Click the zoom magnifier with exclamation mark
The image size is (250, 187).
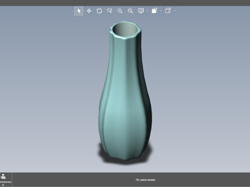pos(110,11)
